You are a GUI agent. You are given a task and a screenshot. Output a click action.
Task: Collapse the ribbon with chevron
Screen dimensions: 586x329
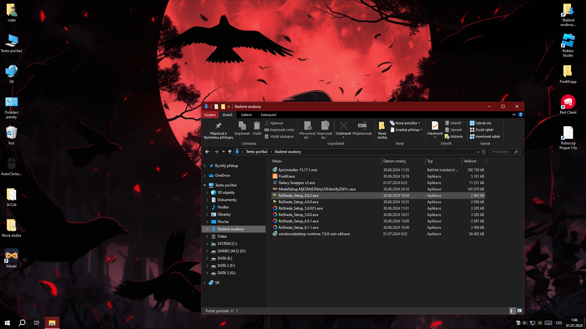pyautogui.click(x=514, y=115)
